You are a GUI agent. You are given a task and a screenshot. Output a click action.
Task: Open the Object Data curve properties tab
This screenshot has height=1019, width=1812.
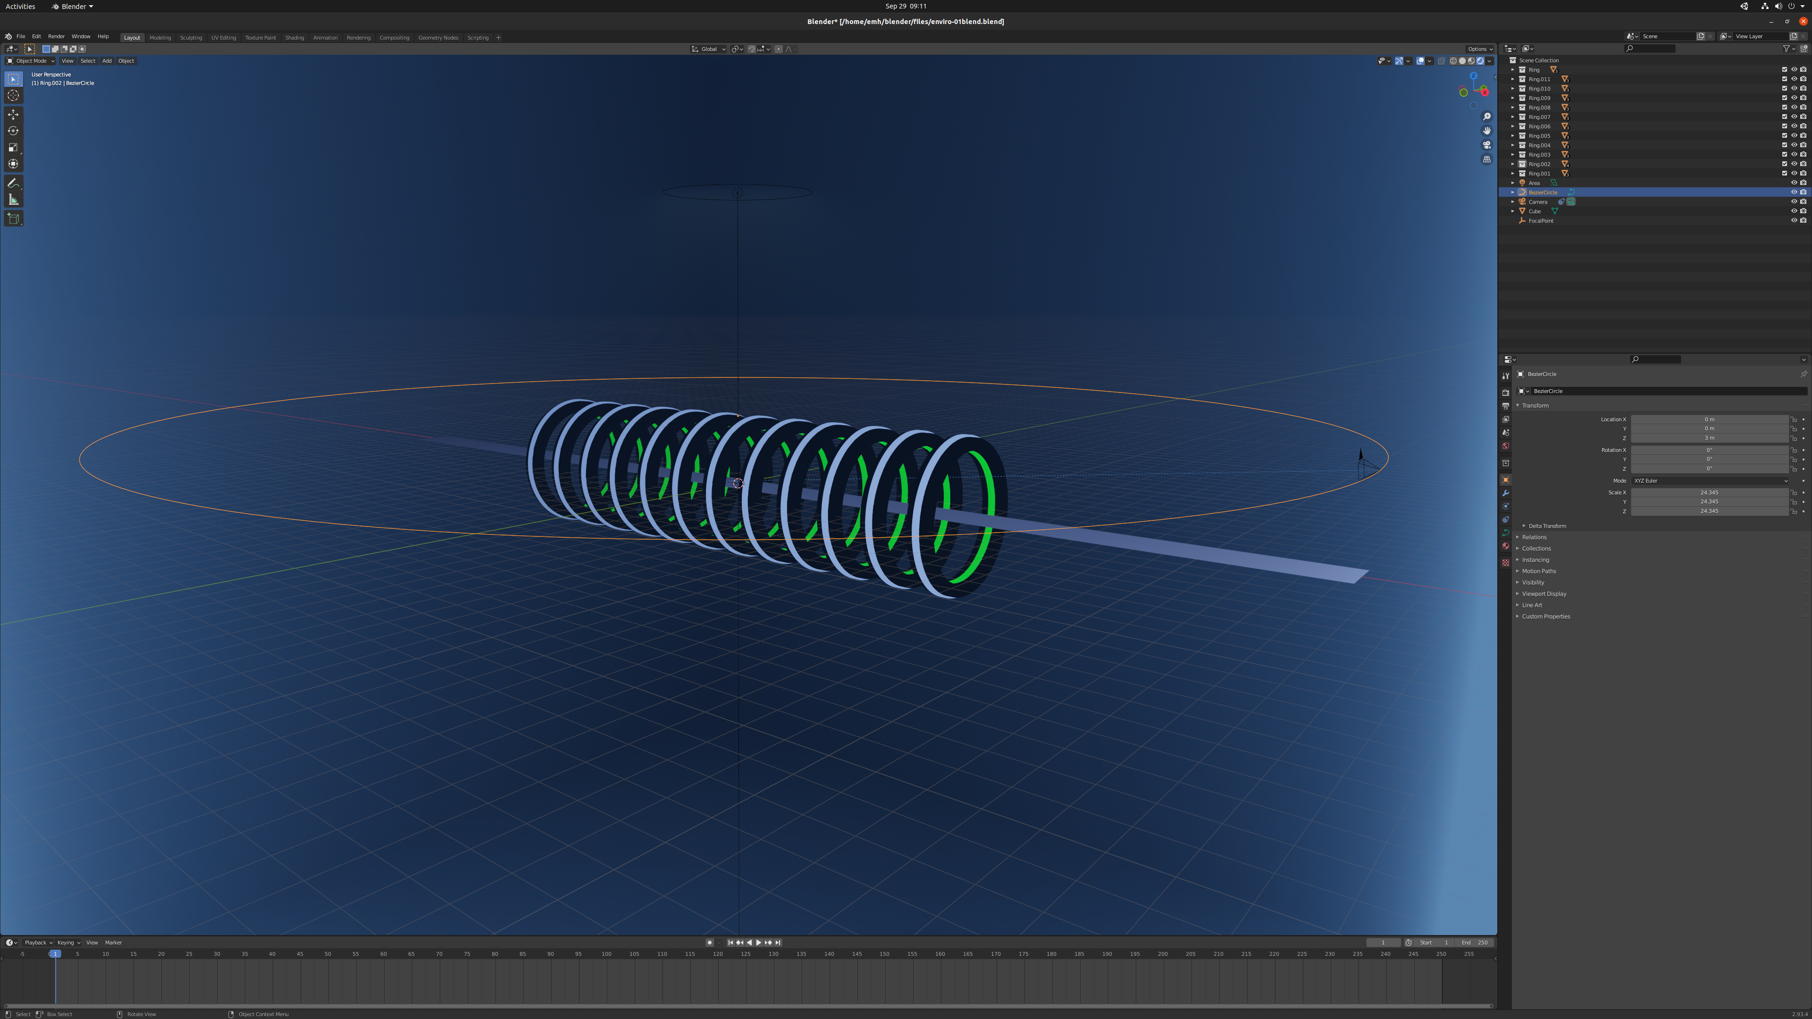coord(1505,533)
